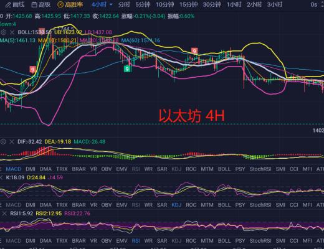Select BOLL in the row below KDJ chart
This screenshot has height=249, width=324.
(224, 205)
